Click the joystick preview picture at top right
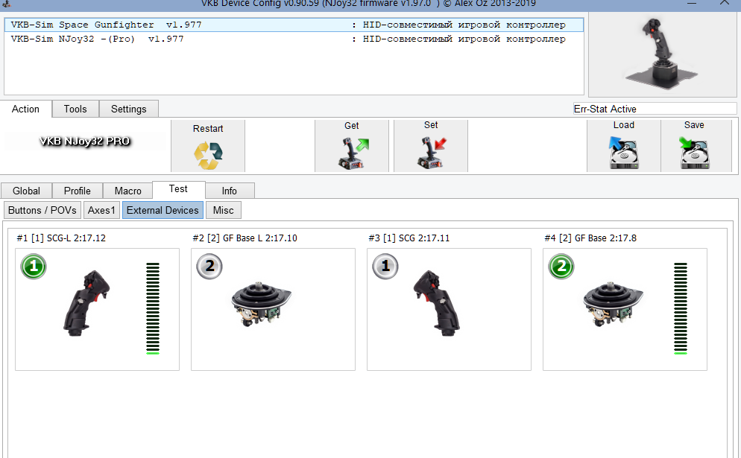Image resolution: width=741 pixels, height=458 pixels. click(x=662, y=54)
